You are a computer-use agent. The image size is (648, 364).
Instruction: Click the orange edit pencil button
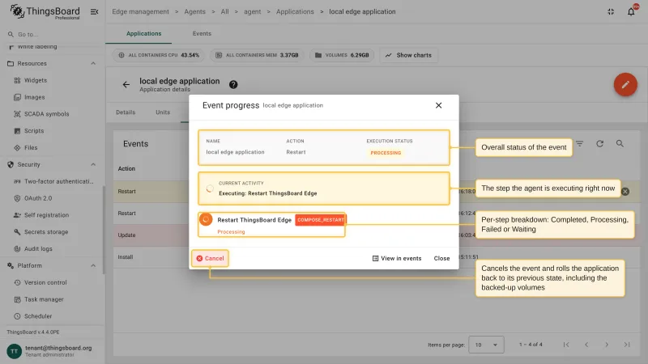pyautogui.click(x=625, y=85)
